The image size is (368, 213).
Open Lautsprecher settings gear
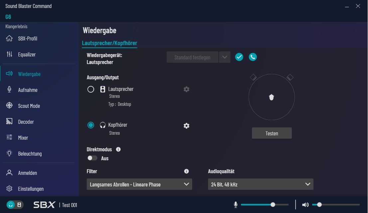[186, 89]
